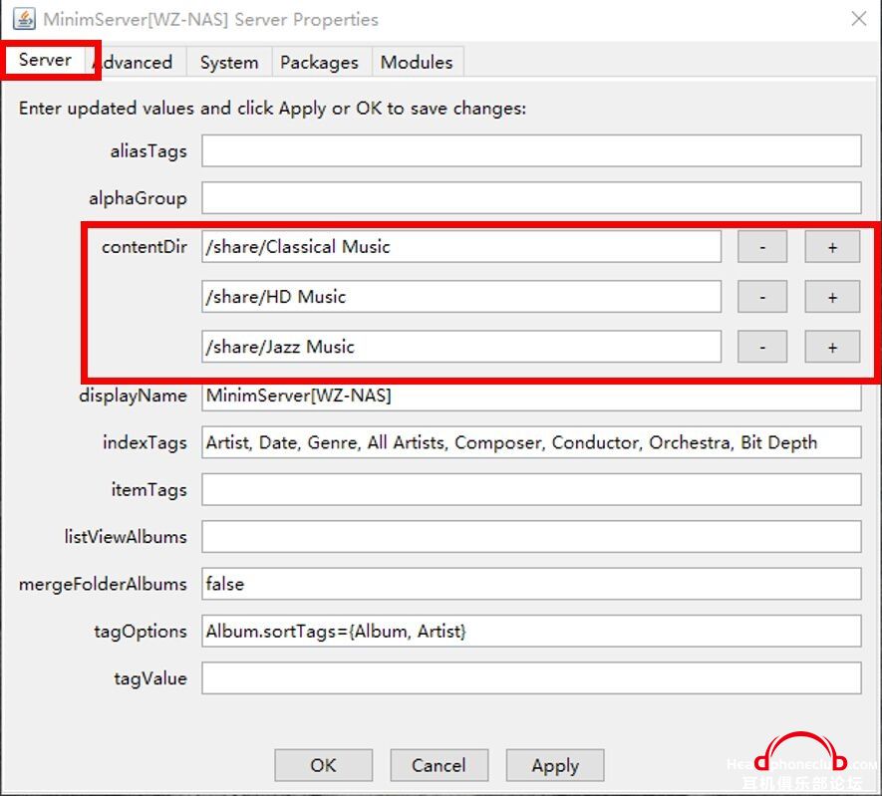Screen dimensions: 882x796
Task: Open the Advanced tab
Action: tap(135, 62)
